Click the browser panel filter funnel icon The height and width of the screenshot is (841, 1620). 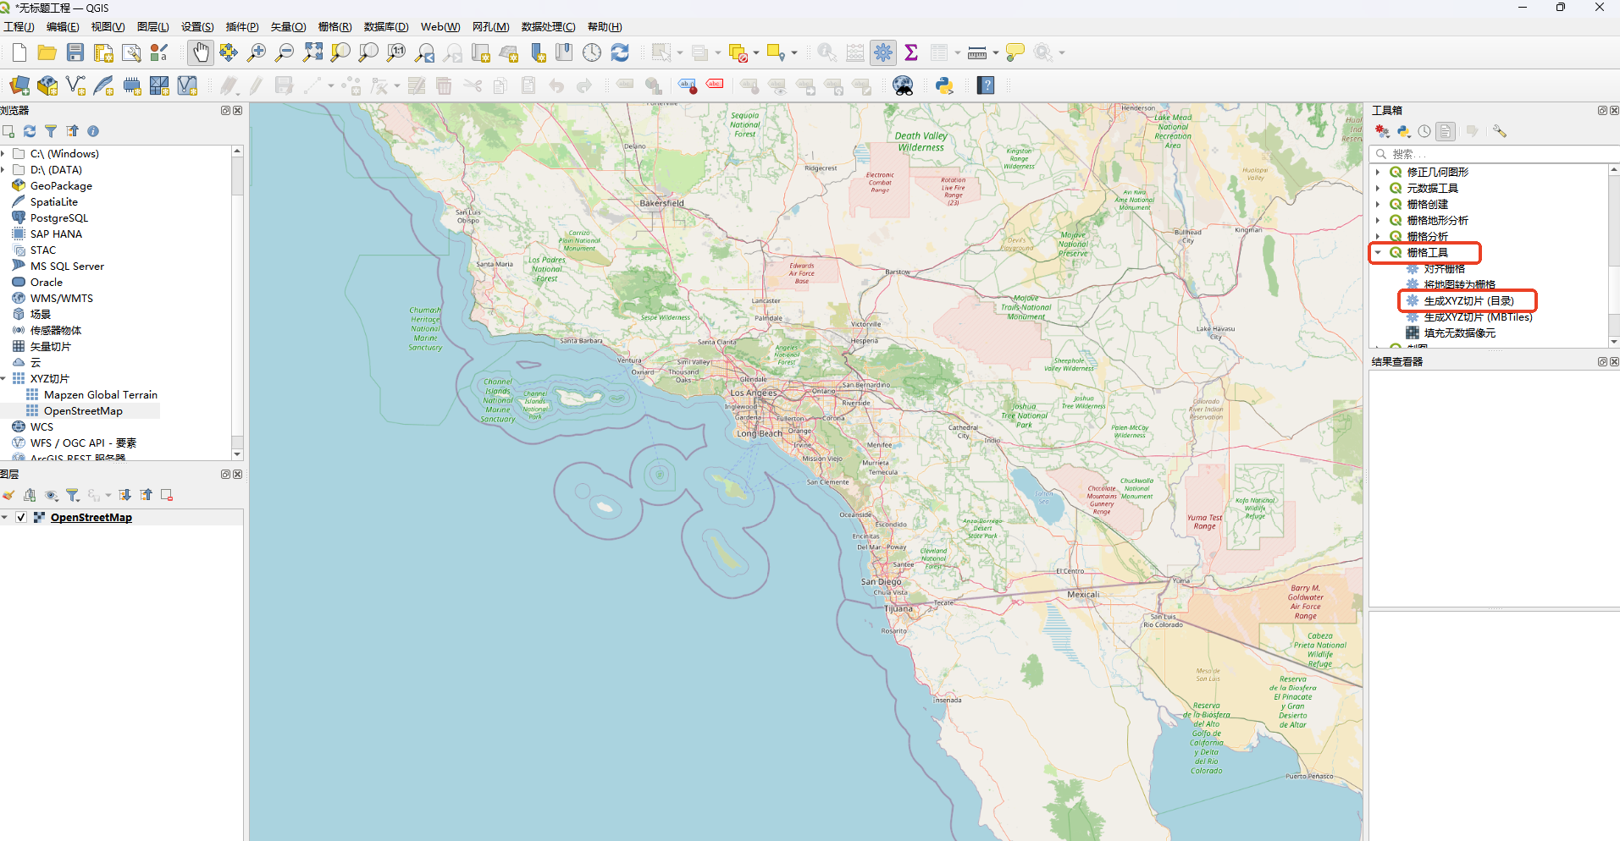pos(51,131)
